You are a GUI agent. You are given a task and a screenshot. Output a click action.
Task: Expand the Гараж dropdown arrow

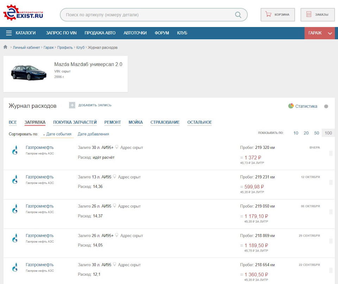330,33
